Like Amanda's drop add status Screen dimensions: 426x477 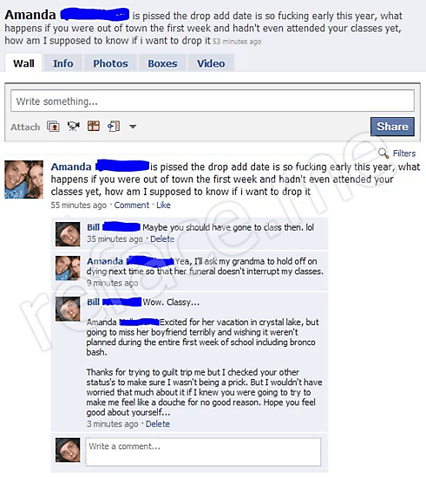[x=163, y=205]
